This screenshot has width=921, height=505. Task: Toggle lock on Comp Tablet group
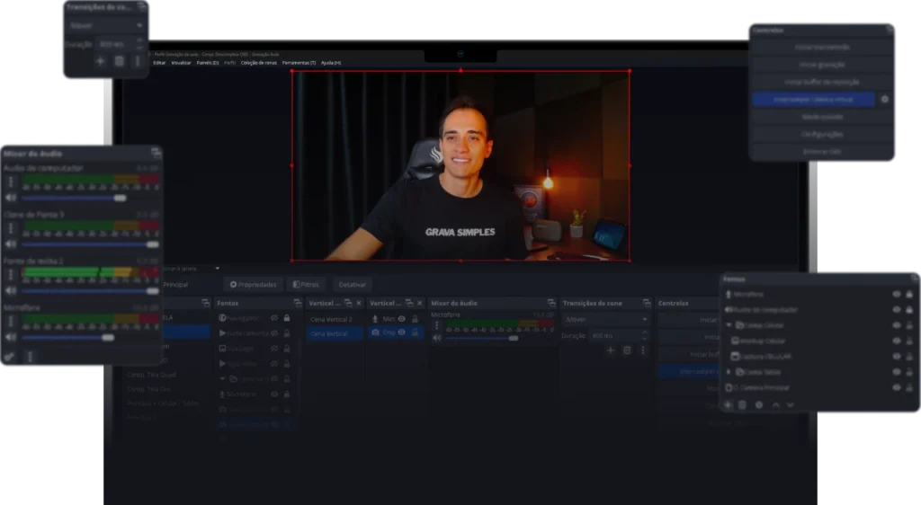click(x=909, y=372)
